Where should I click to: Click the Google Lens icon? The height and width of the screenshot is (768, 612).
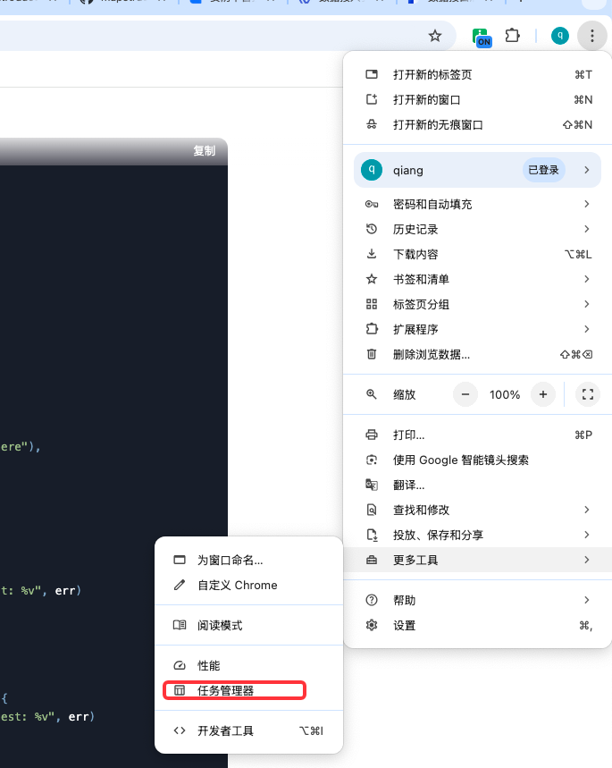click(x=372, y=460)
